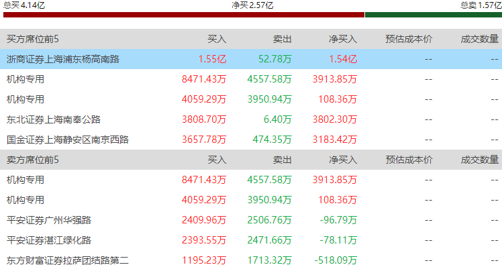Sort sellers by the 卖出 column header

point(282,160)
